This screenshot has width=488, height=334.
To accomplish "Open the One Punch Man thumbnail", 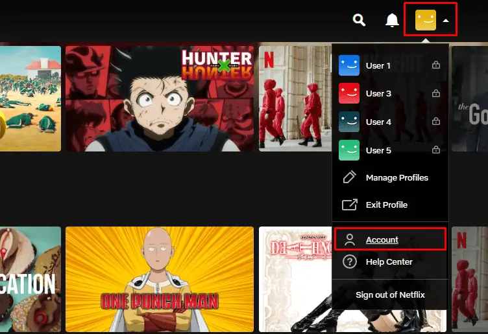I will [160, 279].
